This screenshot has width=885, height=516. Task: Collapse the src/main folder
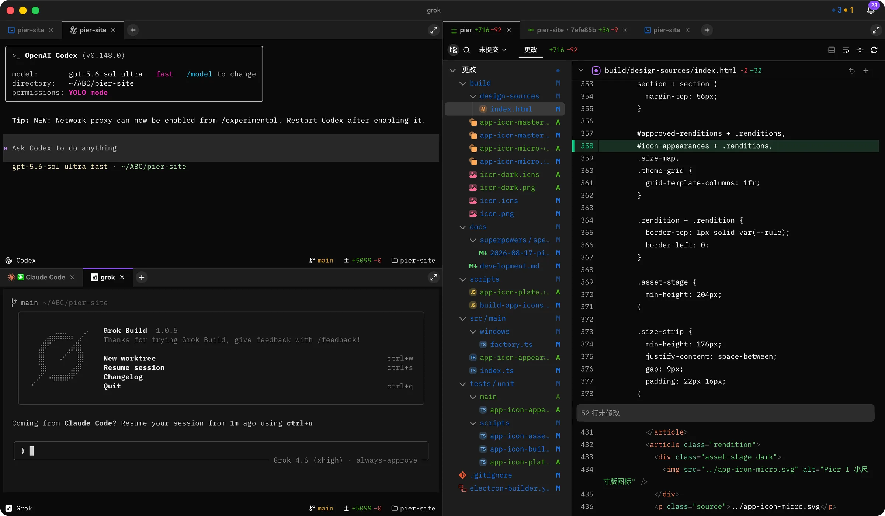coord(462,318)
